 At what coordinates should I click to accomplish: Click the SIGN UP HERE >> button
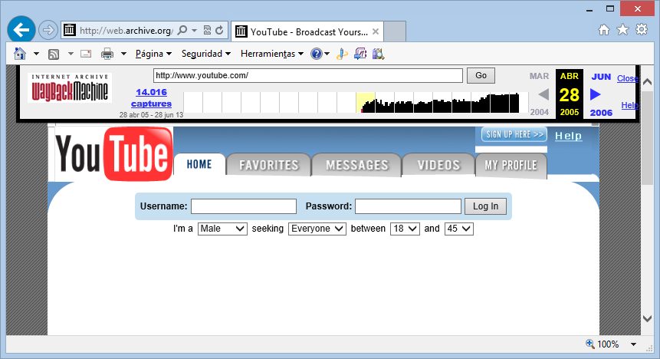pos(514,134)
